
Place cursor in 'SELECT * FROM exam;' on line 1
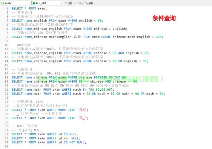[29, 9]
